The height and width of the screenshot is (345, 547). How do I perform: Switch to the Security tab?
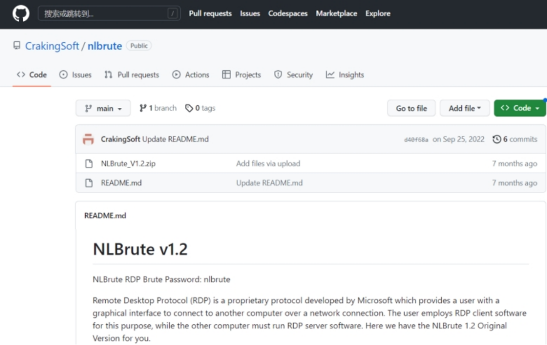click(x=293, y=74)
